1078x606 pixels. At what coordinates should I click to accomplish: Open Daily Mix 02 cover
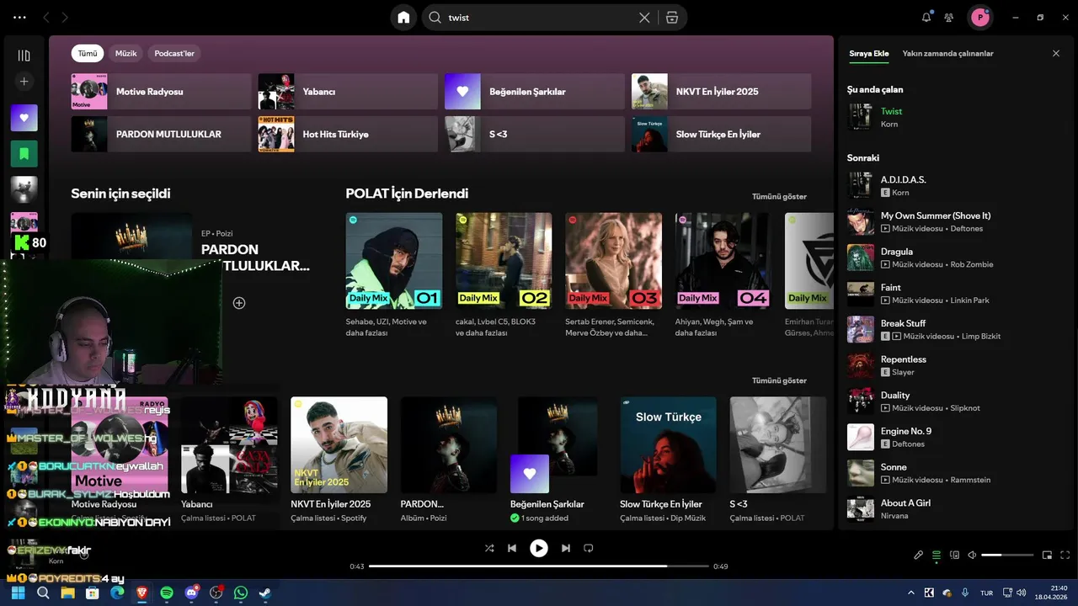[x=504, y=261]
